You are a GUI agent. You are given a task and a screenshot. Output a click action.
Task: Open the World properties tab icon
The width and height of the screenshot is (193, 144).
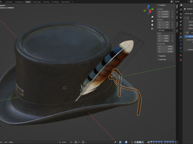pyautogui.click(x=181, y=29)
